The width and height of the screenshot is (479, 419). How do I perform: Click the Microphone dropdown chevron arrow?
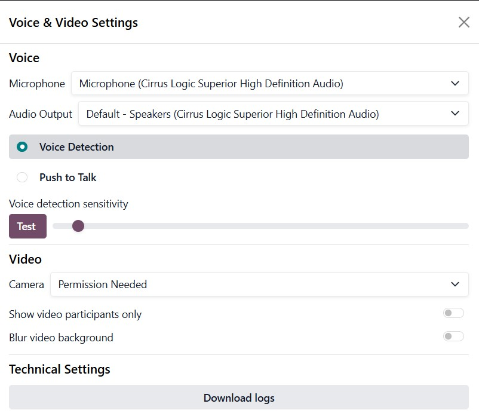pos(455,84)
